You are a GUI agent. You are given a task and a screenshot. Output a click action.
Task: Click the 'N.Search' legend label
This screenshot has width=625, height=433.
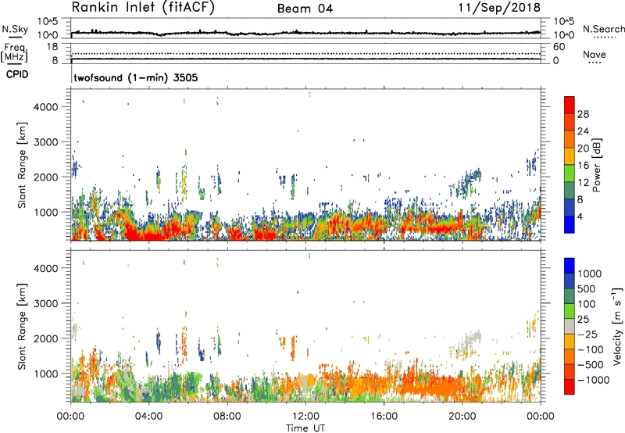point(603,29)
